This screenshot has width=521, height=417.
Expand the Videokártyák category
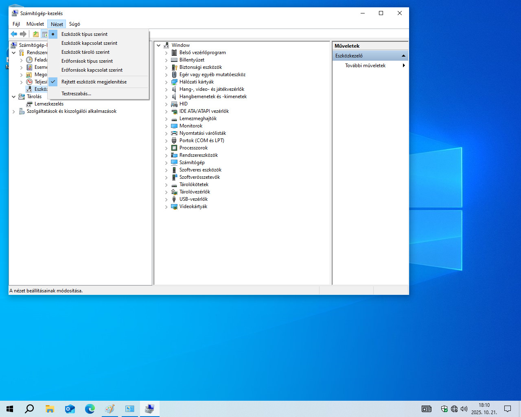tap(166, 207)
